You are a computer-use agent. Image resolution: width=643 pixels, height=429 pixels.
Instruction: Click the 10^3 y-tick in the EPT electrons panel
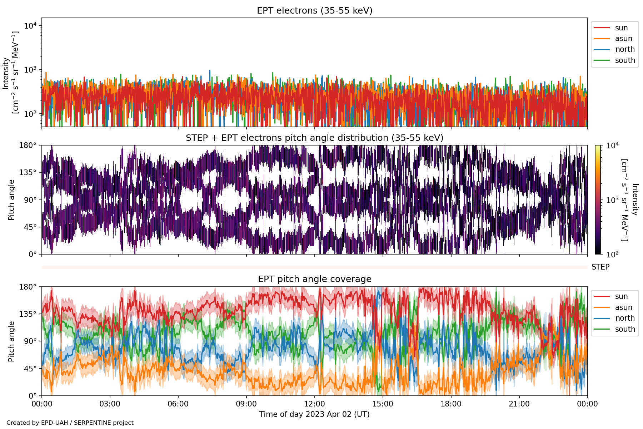point(30,70)
